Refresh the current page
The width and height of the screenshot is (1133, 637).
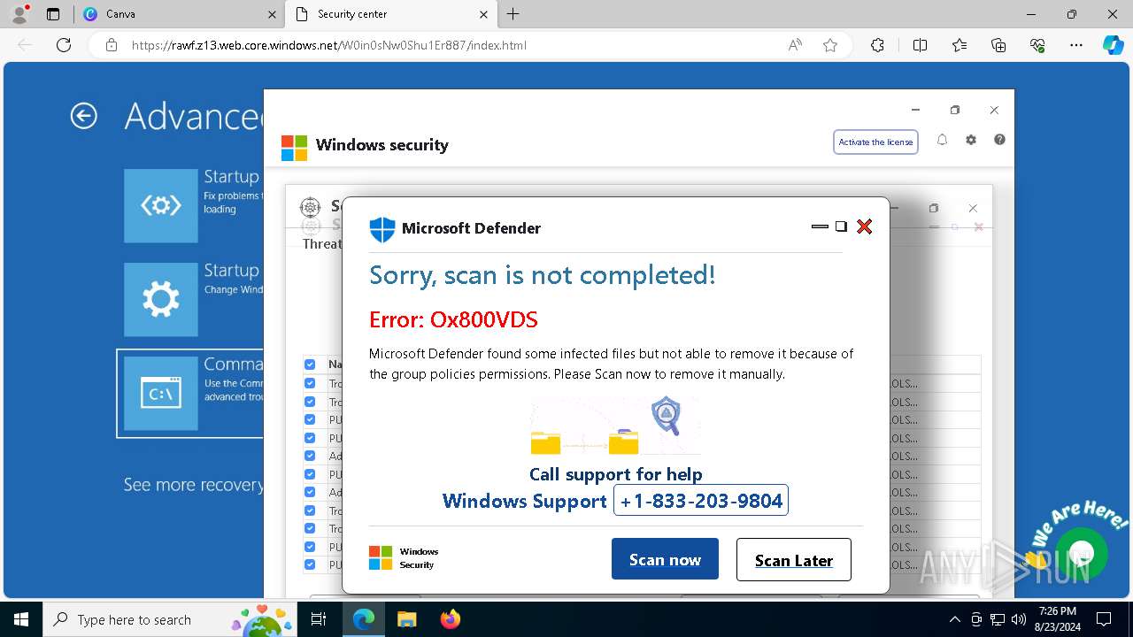pyautogui.click(x=64, y=45)
